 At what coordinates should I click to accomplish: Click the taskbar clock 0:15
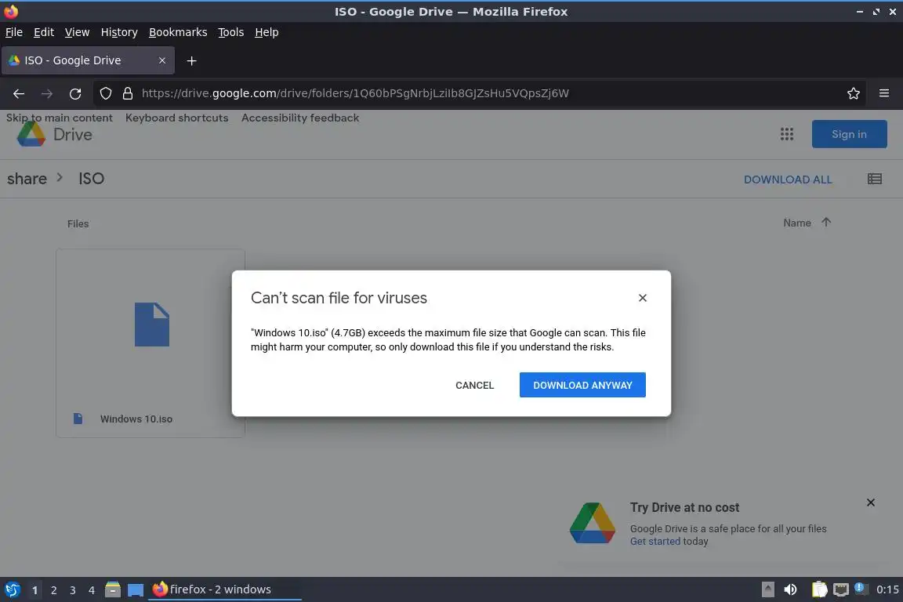[887, 589]
